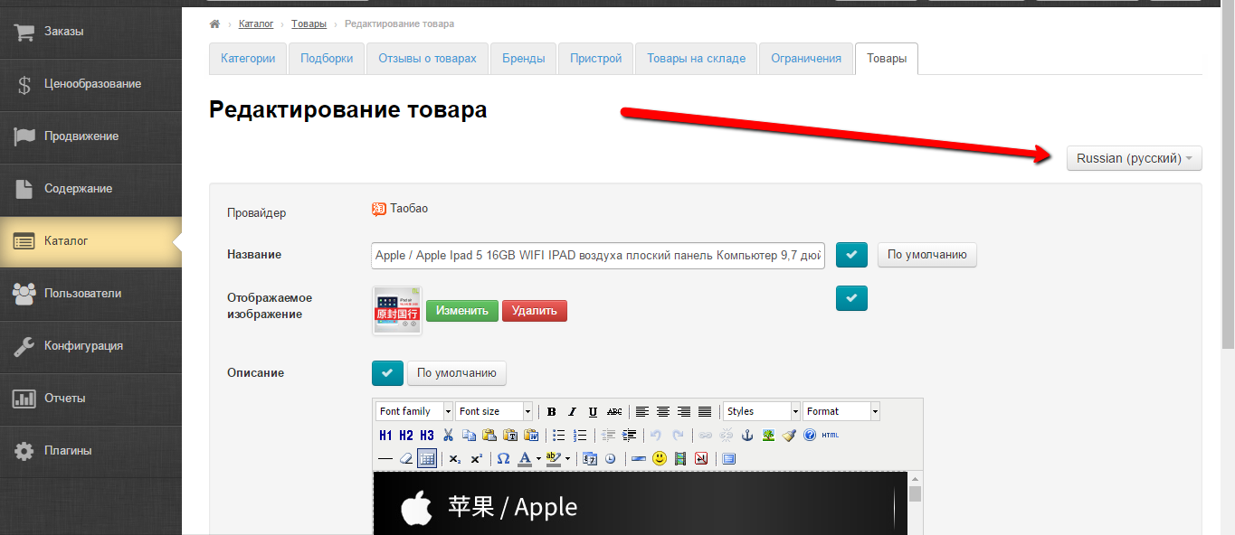Justify the description text
Viewport: 1235px width, 535px height.
point(705,411)
